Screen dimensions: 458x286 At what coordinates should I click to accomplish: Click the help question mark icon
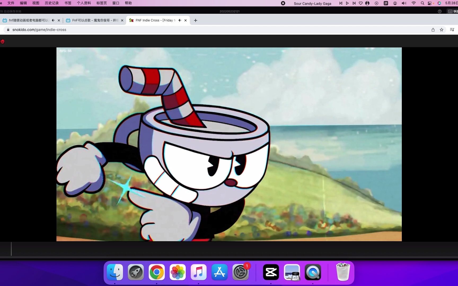(x=440, y=11)
